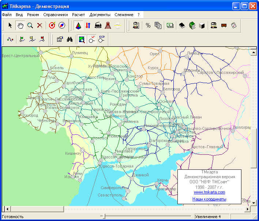Click the red X cancel icon
Screen dimensions: 259x221
point(40,26)
